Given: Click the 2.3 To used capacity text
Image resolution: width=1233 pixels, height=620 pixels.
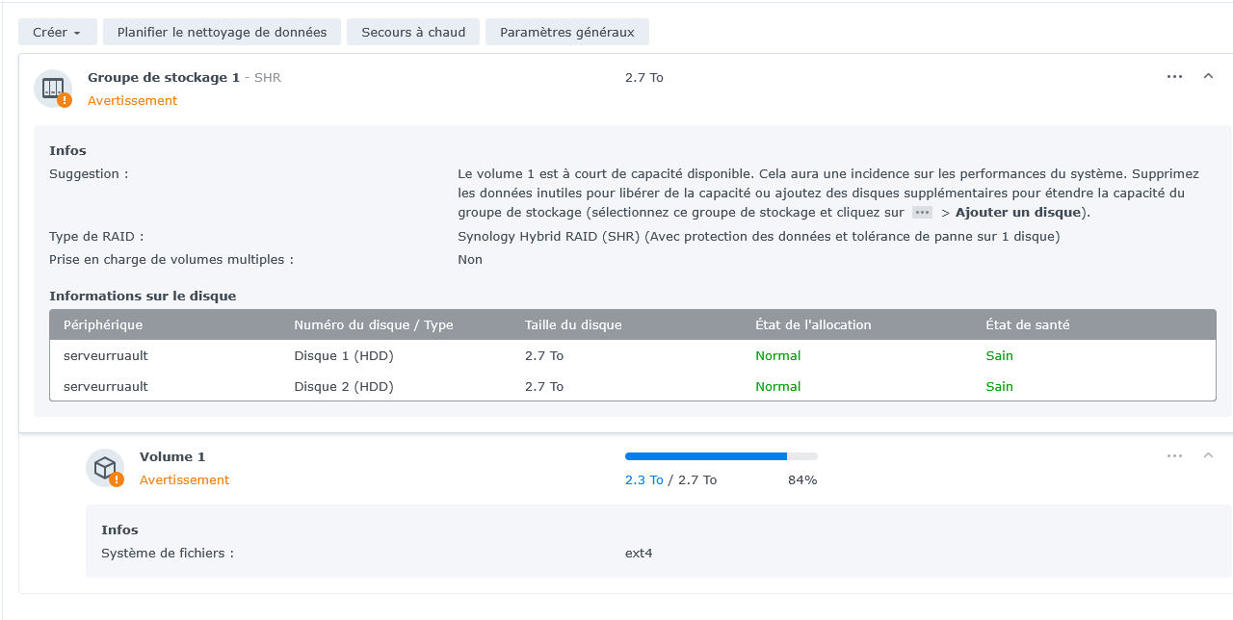Looking at the screenshot, I should coord(643,480).
